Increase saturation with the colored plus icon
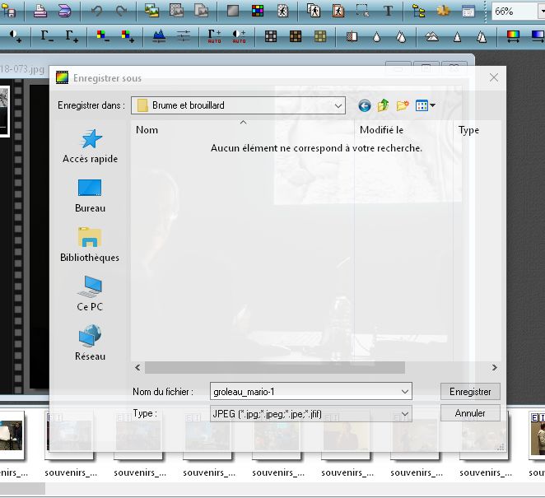 click(128, 36)
